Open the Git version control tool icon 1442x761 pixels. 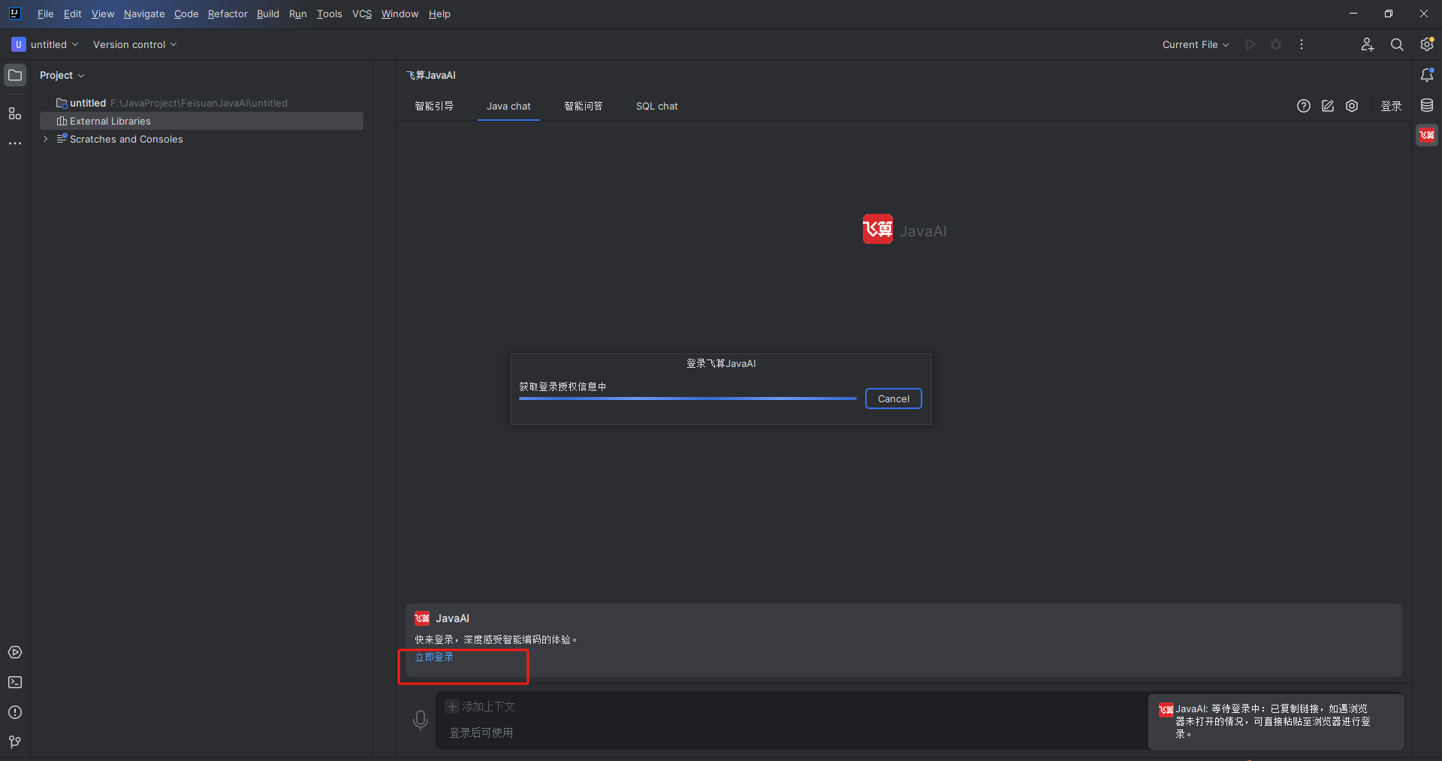click(15, 742)
